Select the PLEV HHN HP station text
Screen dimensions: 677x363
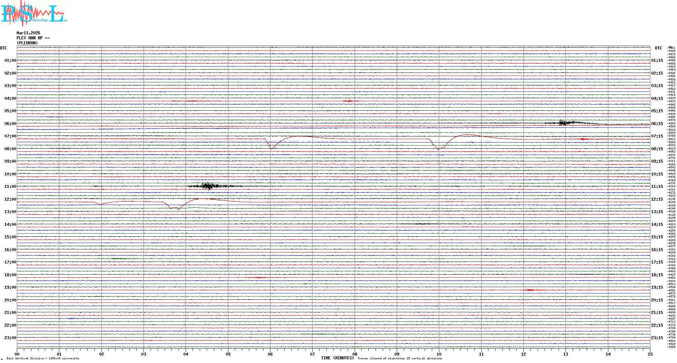click(33, 38)
